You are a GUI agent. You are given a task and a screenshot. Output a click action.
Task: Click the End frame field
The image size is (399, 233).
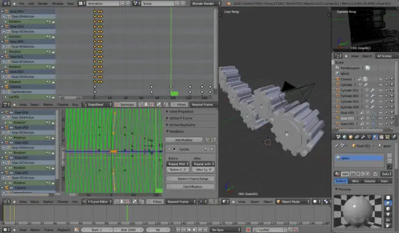click(x=129, y=230)
